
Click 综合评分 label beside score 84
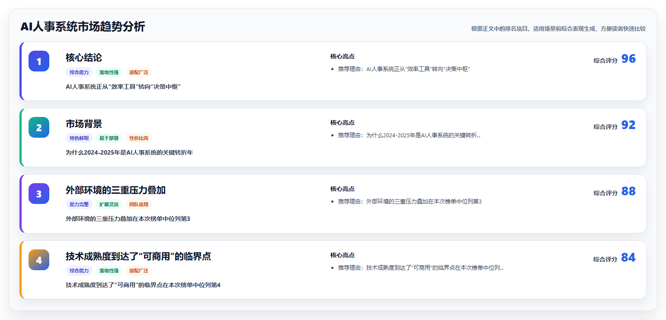[x=605, y=259]
